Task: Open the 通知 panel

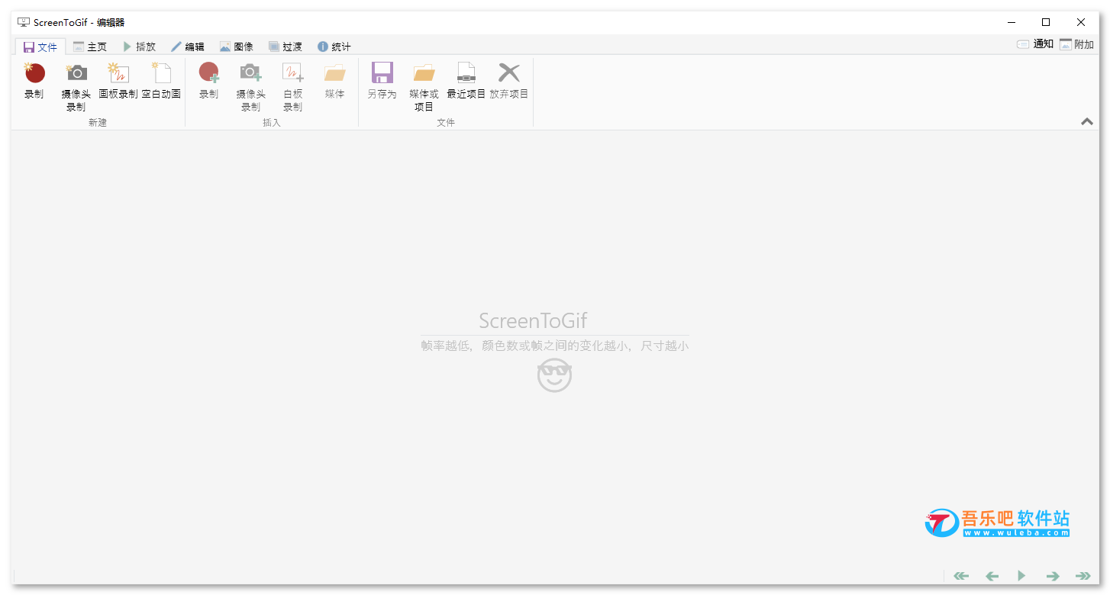Action: coord(1035,44)
